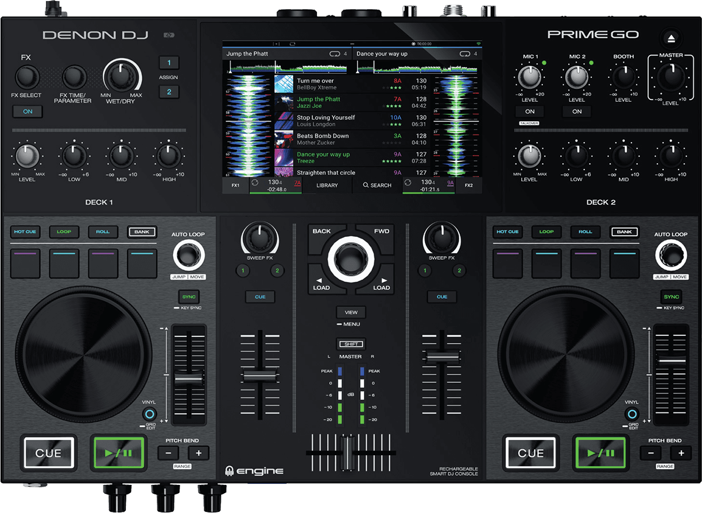Enable SYNC on Deck 1
Screen dimensions: 702x513
coord(188,297)
